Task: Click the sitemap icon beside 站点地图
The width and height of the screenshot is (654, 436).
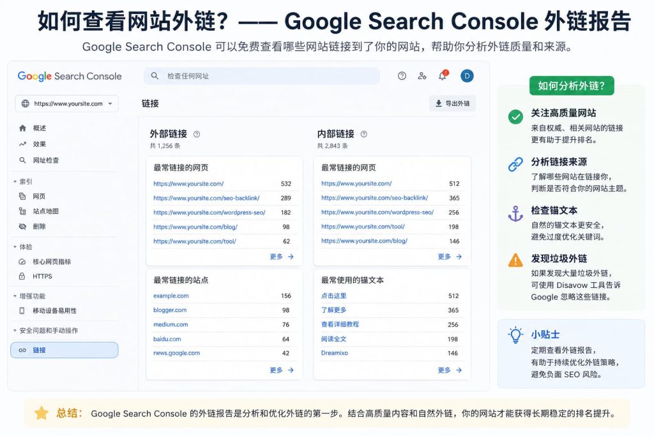Action: (22, 211)
